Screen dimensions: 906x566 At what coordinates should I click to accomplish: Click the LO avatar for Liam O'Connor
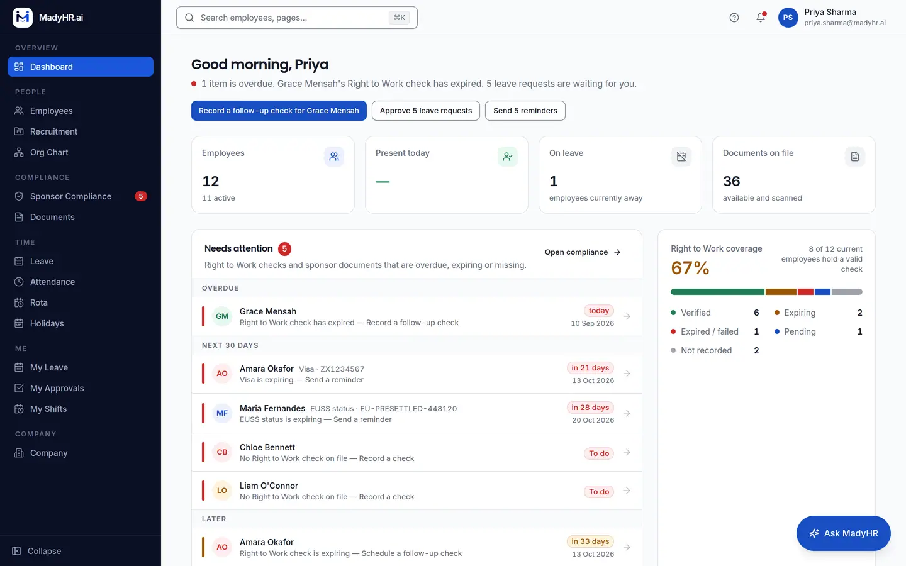coord(222,491)
